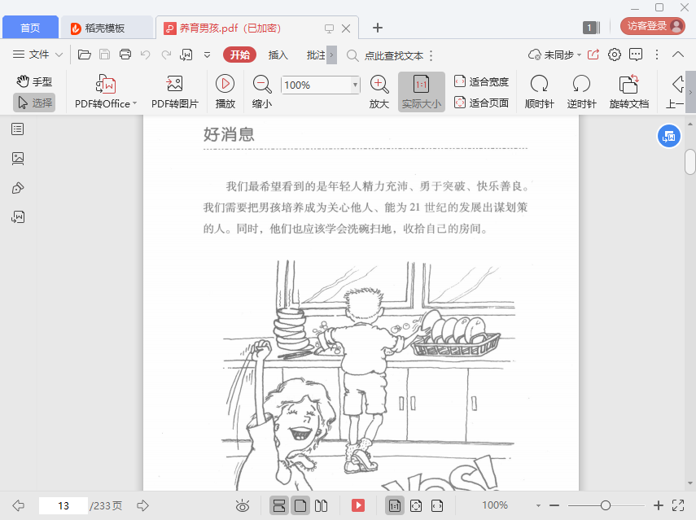Image resolution: width=696 pixels, height=520 pixels.
Task: Click PDF转图片 tool
Action: pos(174,92)
